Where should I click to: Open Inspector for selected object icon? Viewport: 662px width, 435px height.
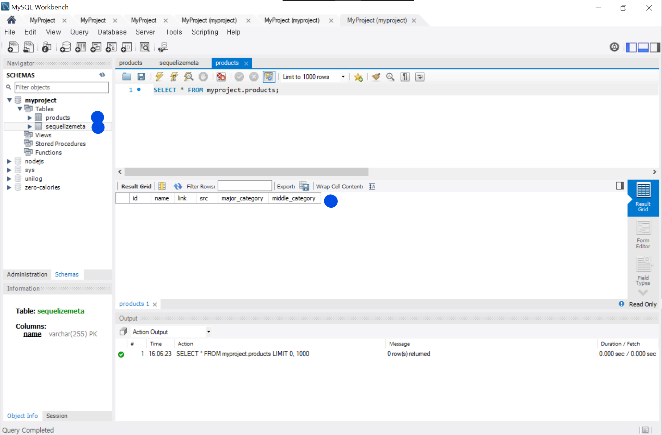tap(46, 47)
